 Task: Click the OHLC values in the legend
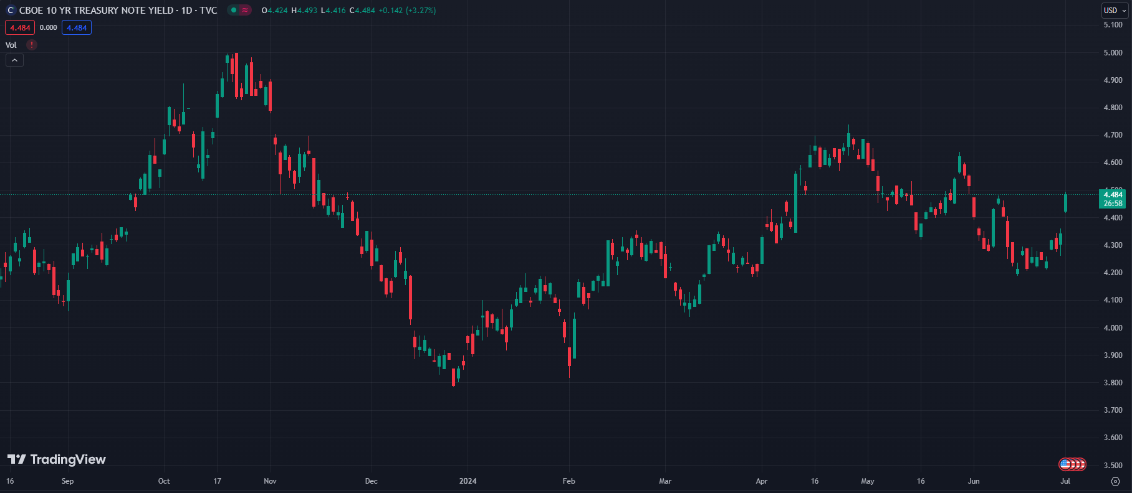tap(348, 11)
